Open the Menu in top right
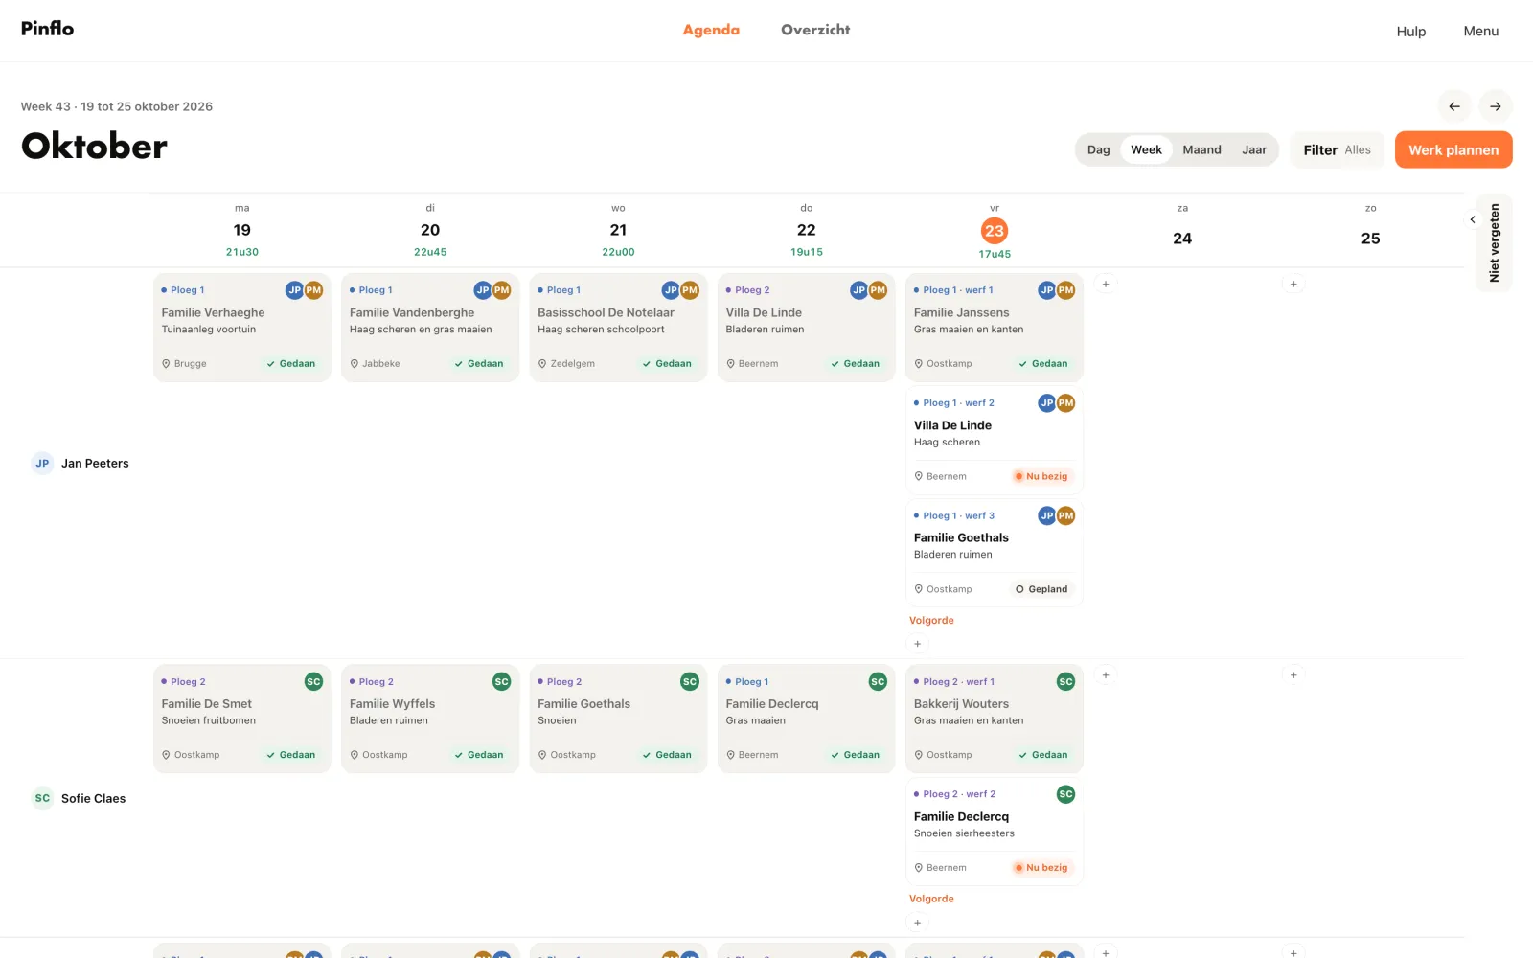1533x958 pixels. [x=1480, y=31]
